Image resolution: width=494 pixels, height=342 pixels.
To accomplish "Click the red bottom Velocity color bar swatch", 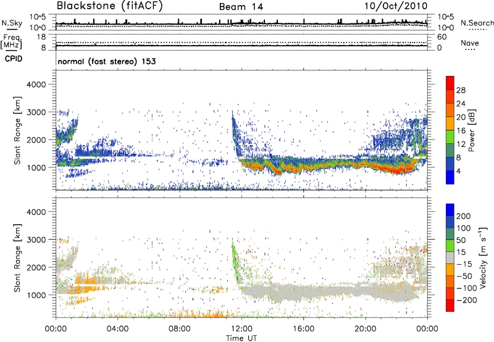I will pos(450,306).
